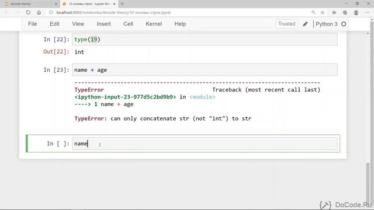Open the browser profile avatar

[x=356, y=12]
